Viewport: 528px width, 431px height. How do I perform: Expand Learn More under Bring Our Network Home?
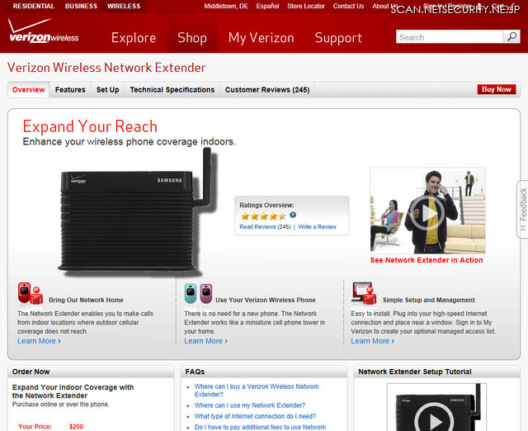pyautogui.click(x=39, y=341)
